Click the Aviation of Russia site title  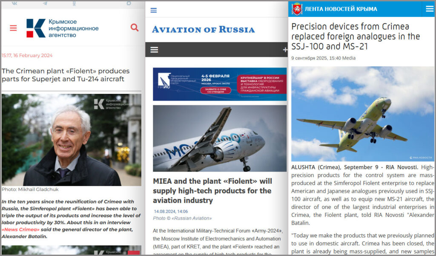203,29
